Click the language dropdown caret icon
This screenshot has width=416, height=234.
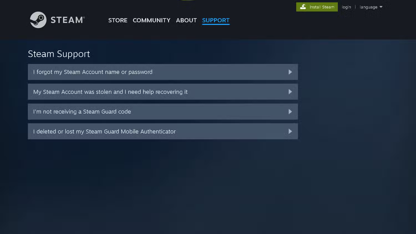pyautogui.click(x=381, y=7)
